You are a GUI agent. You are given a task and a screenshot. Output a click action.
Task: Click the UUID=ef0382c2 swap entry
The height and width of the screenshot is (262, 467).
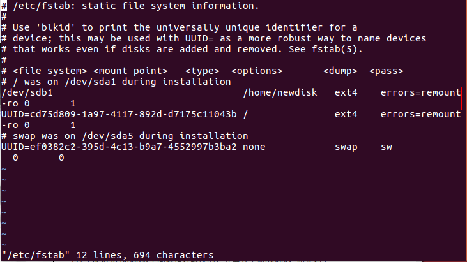(119, 147)
